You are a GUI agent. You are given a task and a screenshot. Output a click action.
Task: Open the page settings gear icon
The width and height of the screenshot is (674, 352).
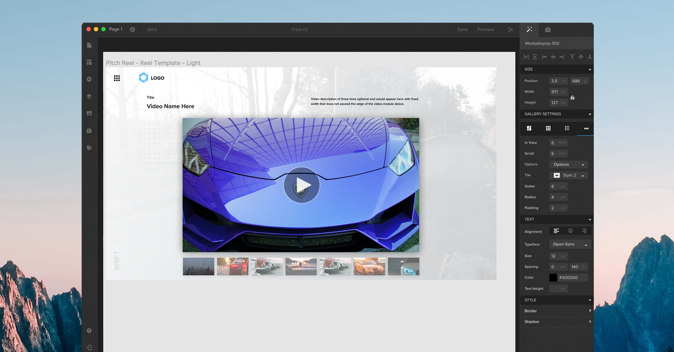pyautogui.click(x=132, y=29)
